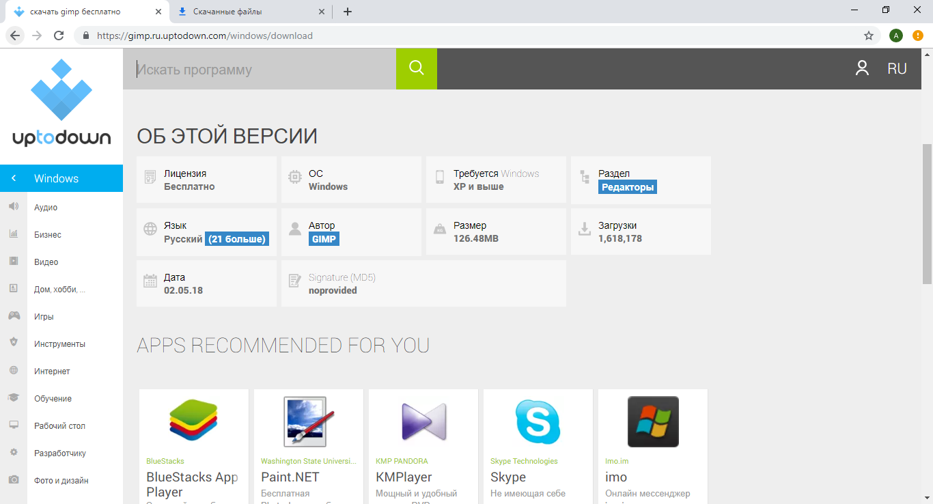Open the RU language selector
The width and height of the screenshot is (933, 504).
(897, 68)
